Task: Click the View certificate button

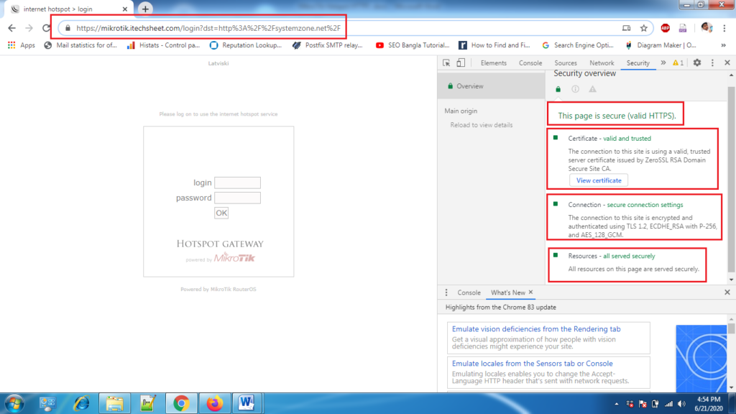Action: coord(599,180)
